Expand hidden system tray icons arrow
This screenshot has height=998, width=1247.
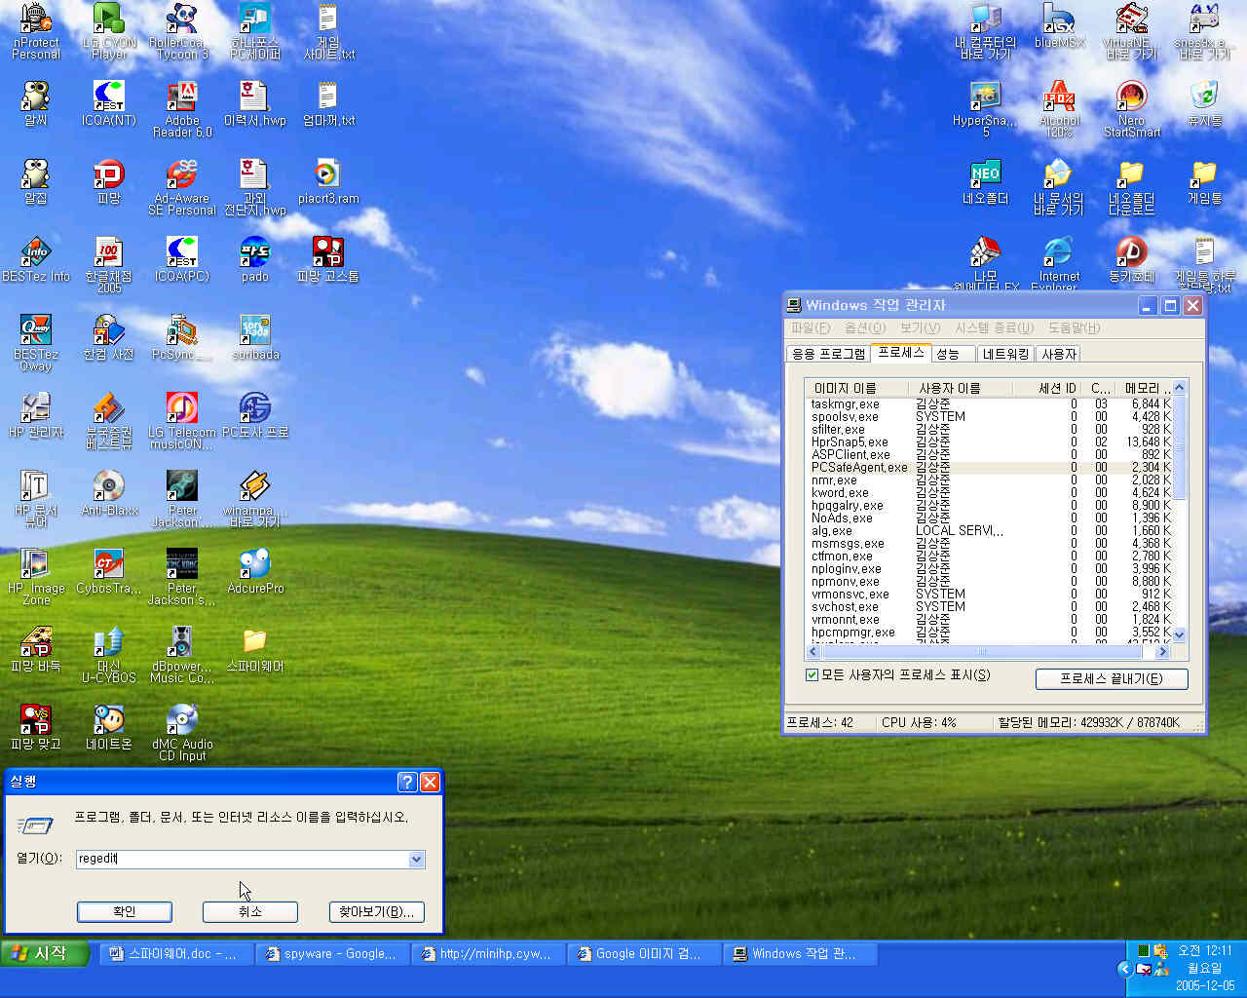1124,969
